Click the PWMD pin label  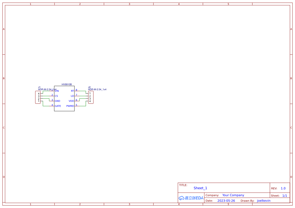tap(70, 106)
